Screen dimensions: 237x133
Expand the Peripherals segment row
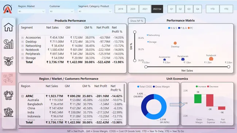[x=23, y=54]
